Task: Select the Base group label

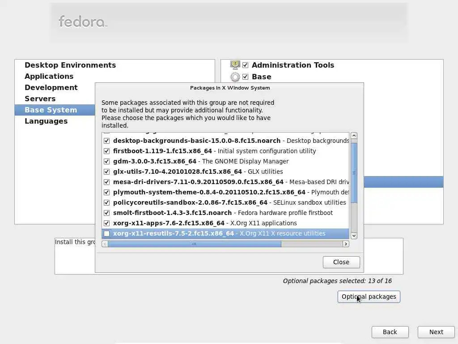Action: pyautogui.click(x=261, y=77)
